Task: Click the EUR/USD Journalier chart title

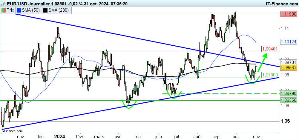Action: (x=30, y=4)
